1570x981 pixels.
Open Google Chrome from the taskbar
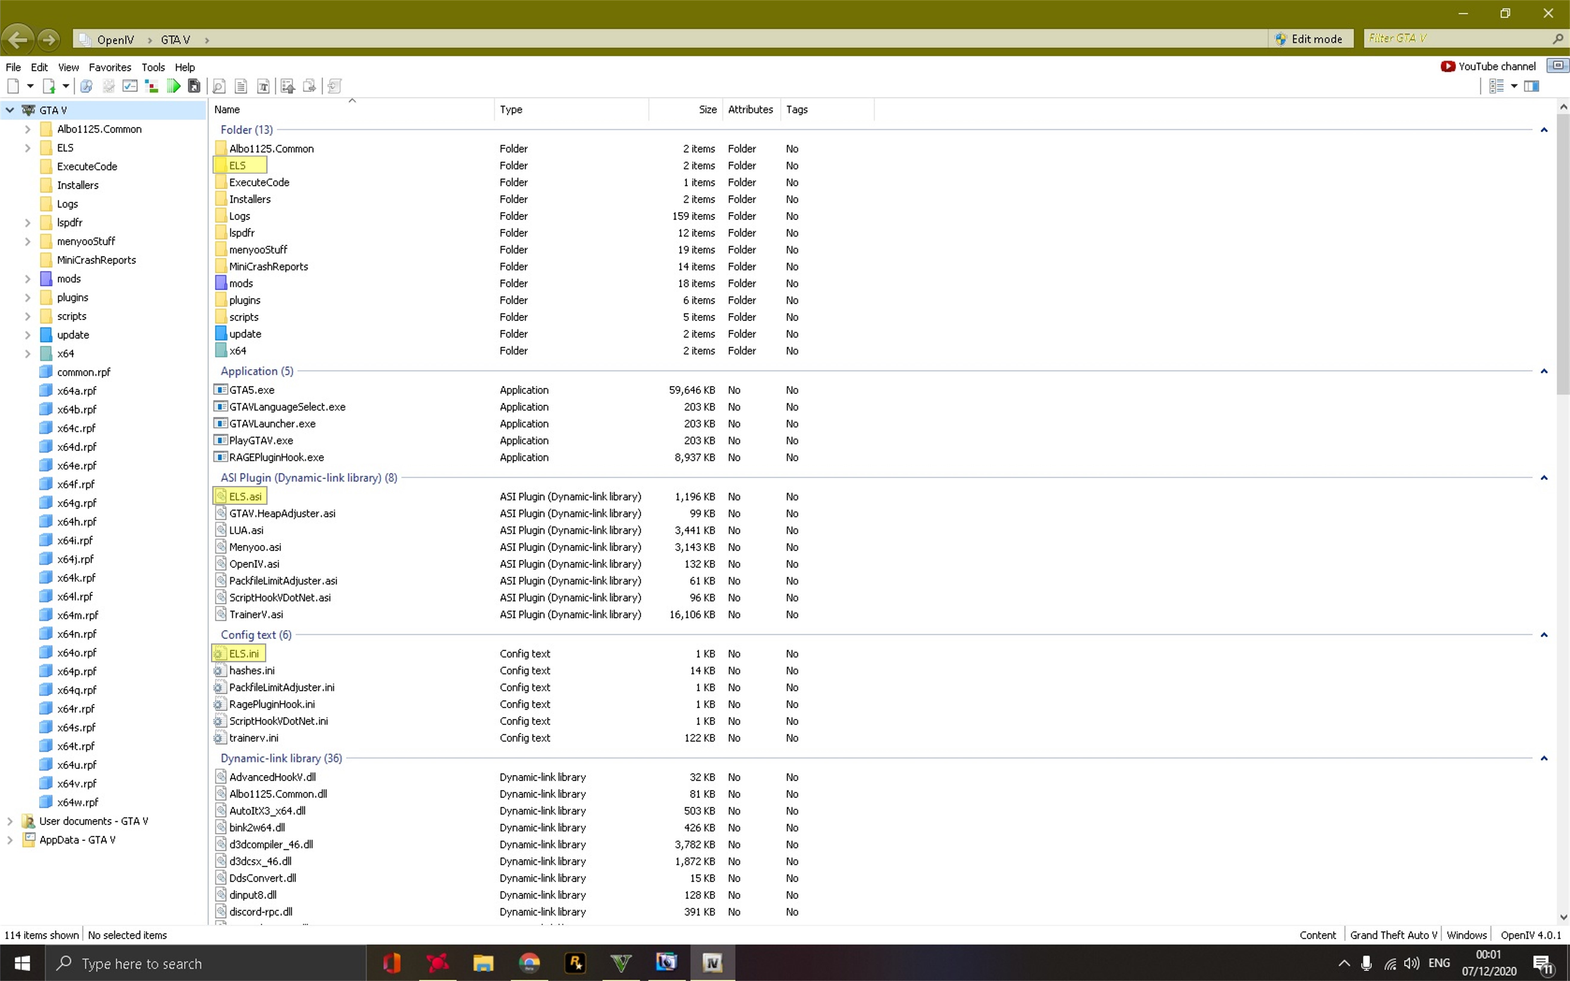pyautogui.click(x=529, y=963)
